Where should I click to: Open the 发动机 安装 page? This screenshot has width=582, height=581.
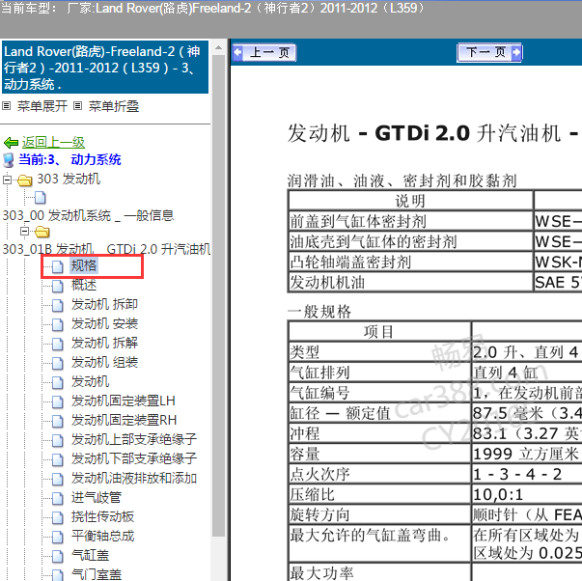[x=104, y=323]
